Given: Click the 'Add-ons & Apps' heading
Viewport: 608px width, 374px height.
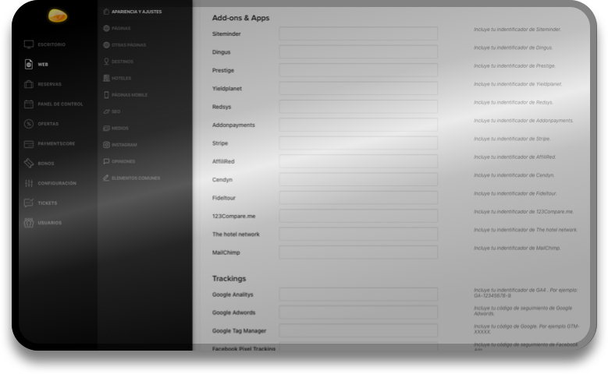Looking at the screenshot, I should click(x=241, y=18).
